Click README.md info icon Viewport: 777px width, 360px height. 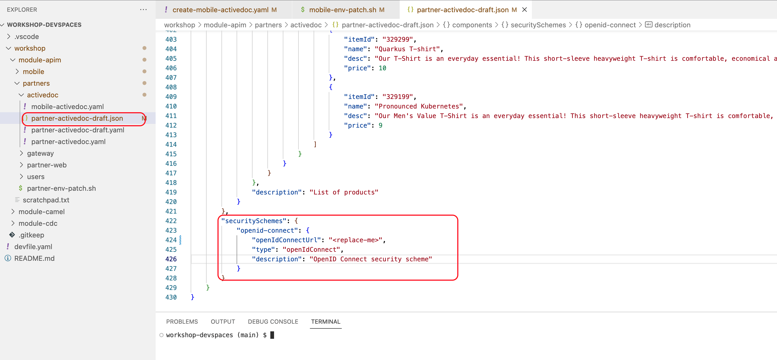pos(8,258)
